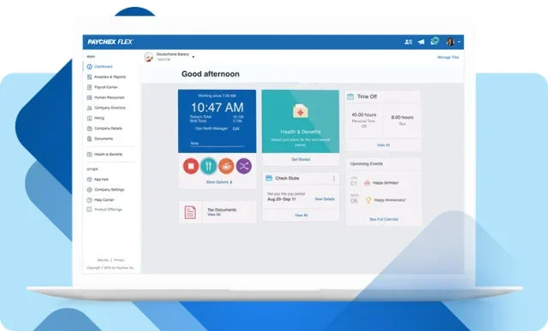The height and width of the screenshot is (331, 548).
Task: Open Product Offerings sidebar label
Action: click(108, 210)
